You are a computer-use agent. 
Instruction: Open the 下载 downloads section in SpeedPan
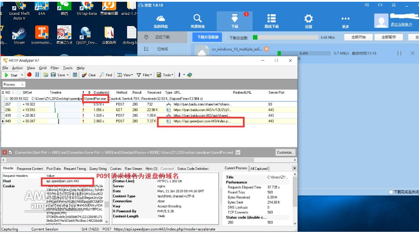(235, 21)
